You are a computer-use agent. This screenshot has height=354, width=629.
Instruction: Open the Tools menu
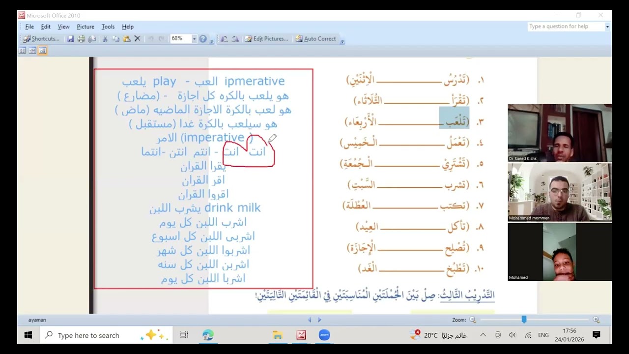108,27
